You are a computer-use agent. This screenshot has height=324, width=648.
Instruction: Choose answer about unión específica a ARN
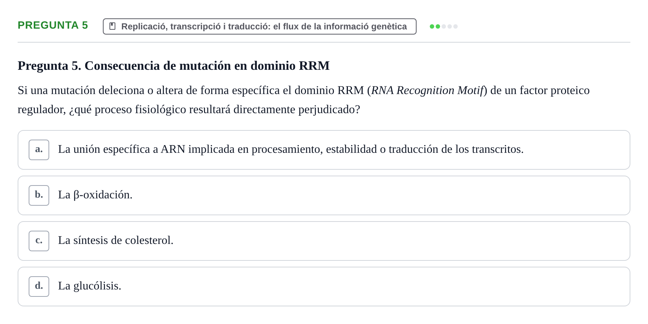point(324,150)
